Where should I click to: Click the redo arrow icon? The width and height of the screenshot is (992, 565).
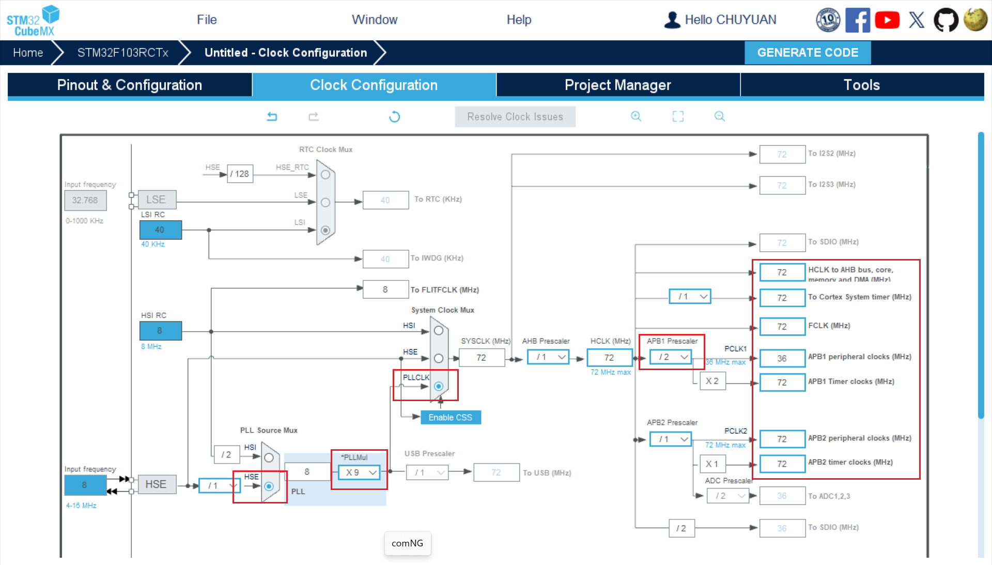click(x=314, y=116)
